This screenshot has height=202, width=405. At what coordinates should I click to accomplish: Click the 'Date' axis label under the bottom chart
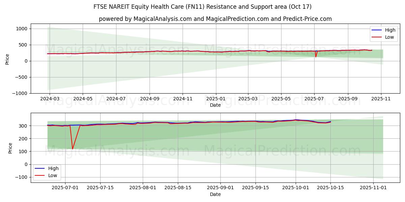(215, 194)
